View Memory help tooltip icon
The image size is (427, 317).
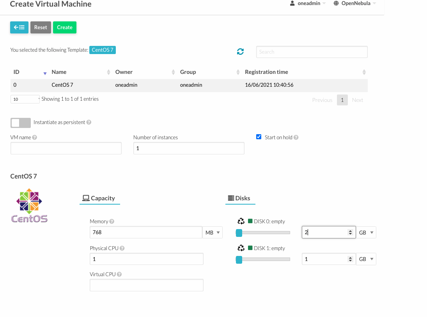point(112,221)
